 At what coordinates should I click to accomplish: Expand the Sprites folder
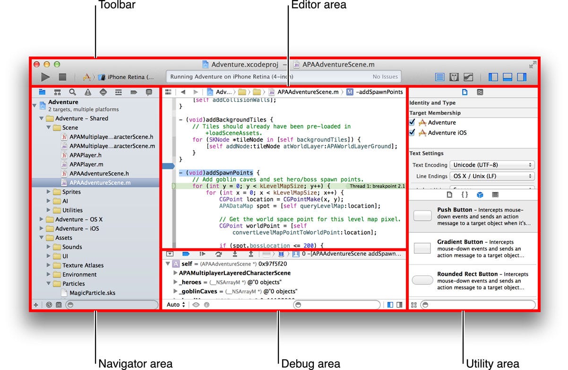[x=48, y=192]
